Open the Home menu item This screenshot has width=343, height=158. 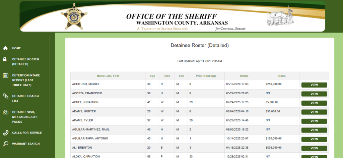pos(16,48)
